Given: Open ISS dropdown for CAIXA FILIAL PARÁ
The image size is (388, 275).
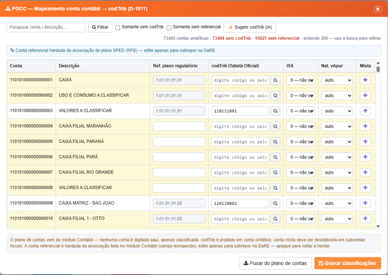Looking at the screenshot, I should 300,157.
